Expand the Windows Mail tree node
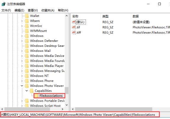The image size is (170, 119). click(x=22, y=51)
